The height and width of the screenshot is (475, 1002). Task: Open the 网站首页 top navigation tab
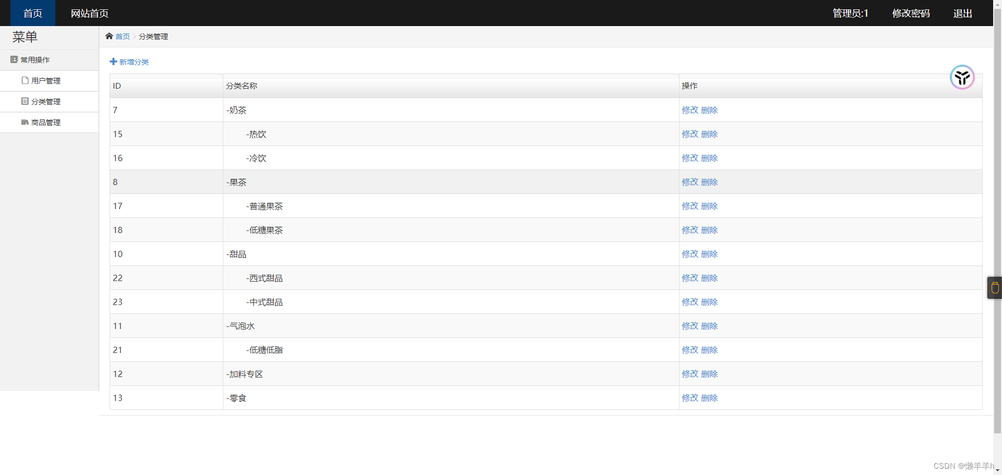click(90, 13)
